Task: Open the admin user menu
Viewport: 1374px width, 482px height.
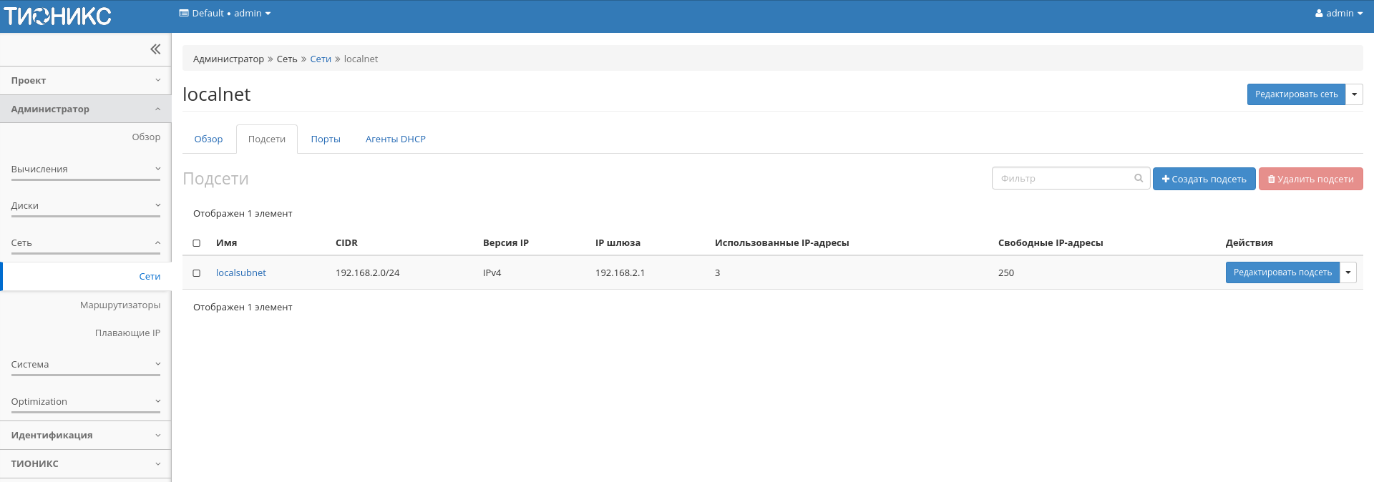Action: pos(1338,14)
